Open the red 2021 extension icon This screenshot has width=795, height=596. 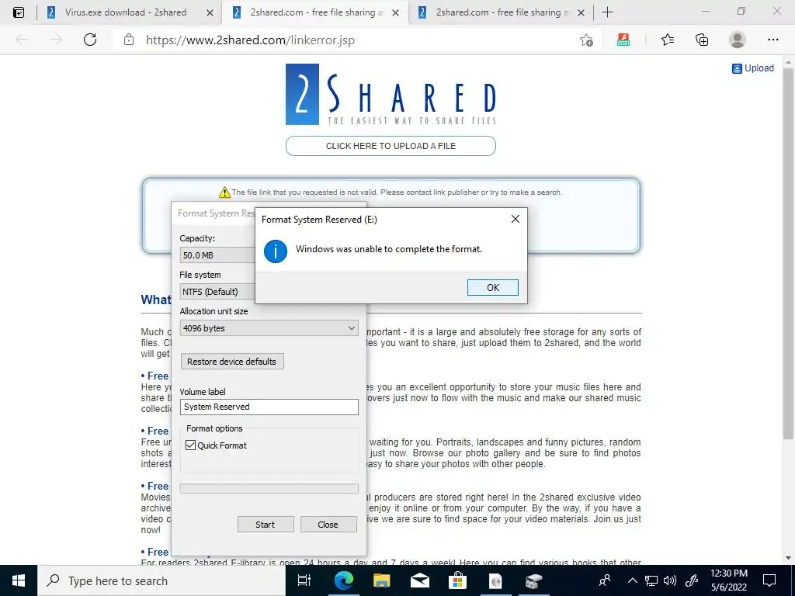pyautogui.click(x=623, y=40)
